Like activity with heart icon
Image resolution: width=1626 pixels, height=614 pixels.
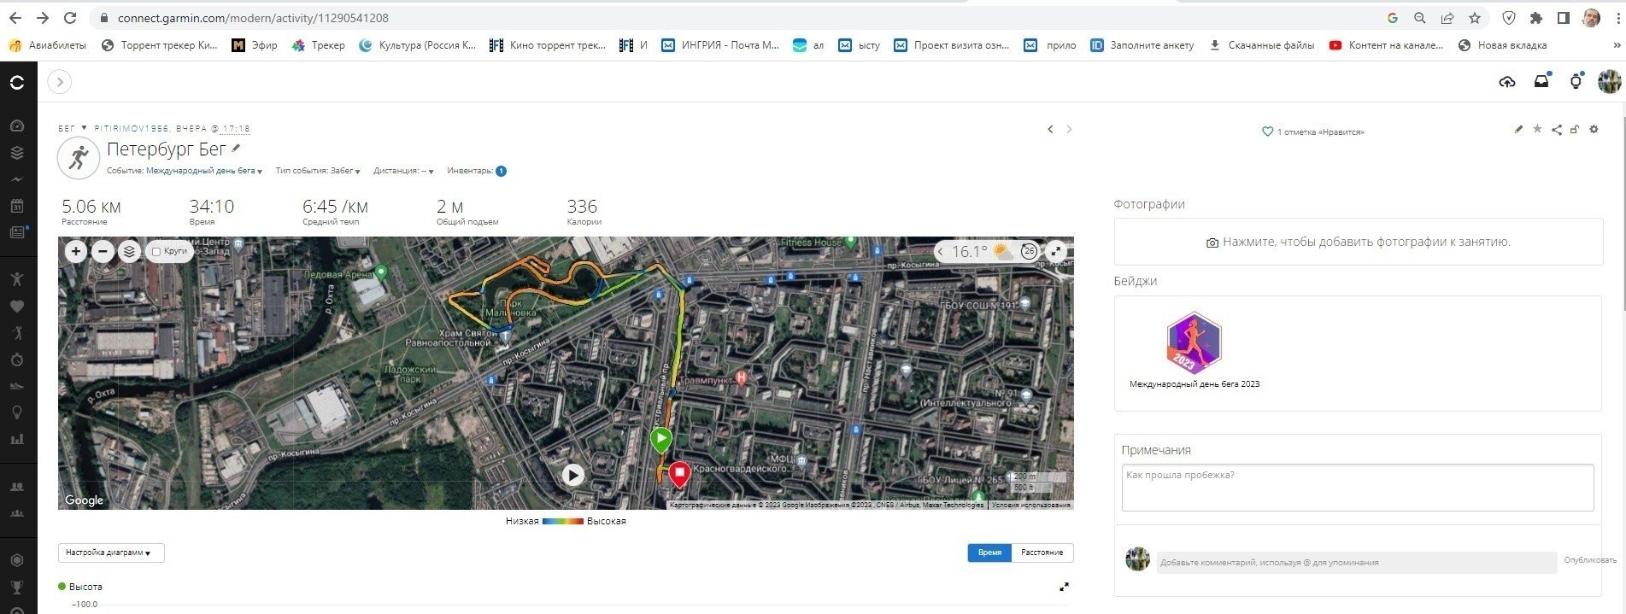point(1267,132)
